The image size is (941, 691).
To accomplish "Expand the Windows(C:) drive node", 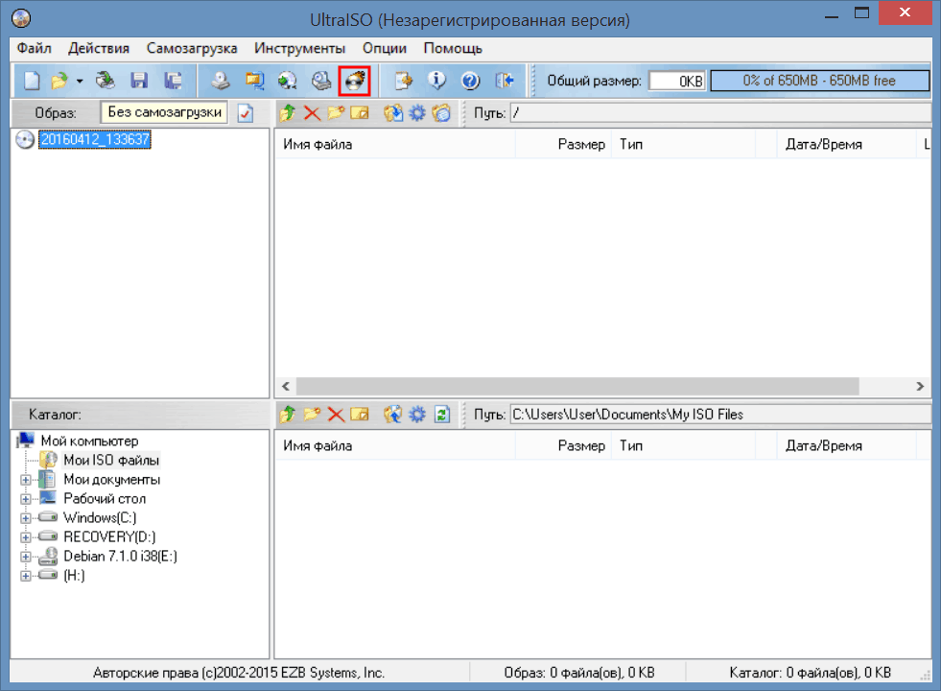I will click(26, 518).
